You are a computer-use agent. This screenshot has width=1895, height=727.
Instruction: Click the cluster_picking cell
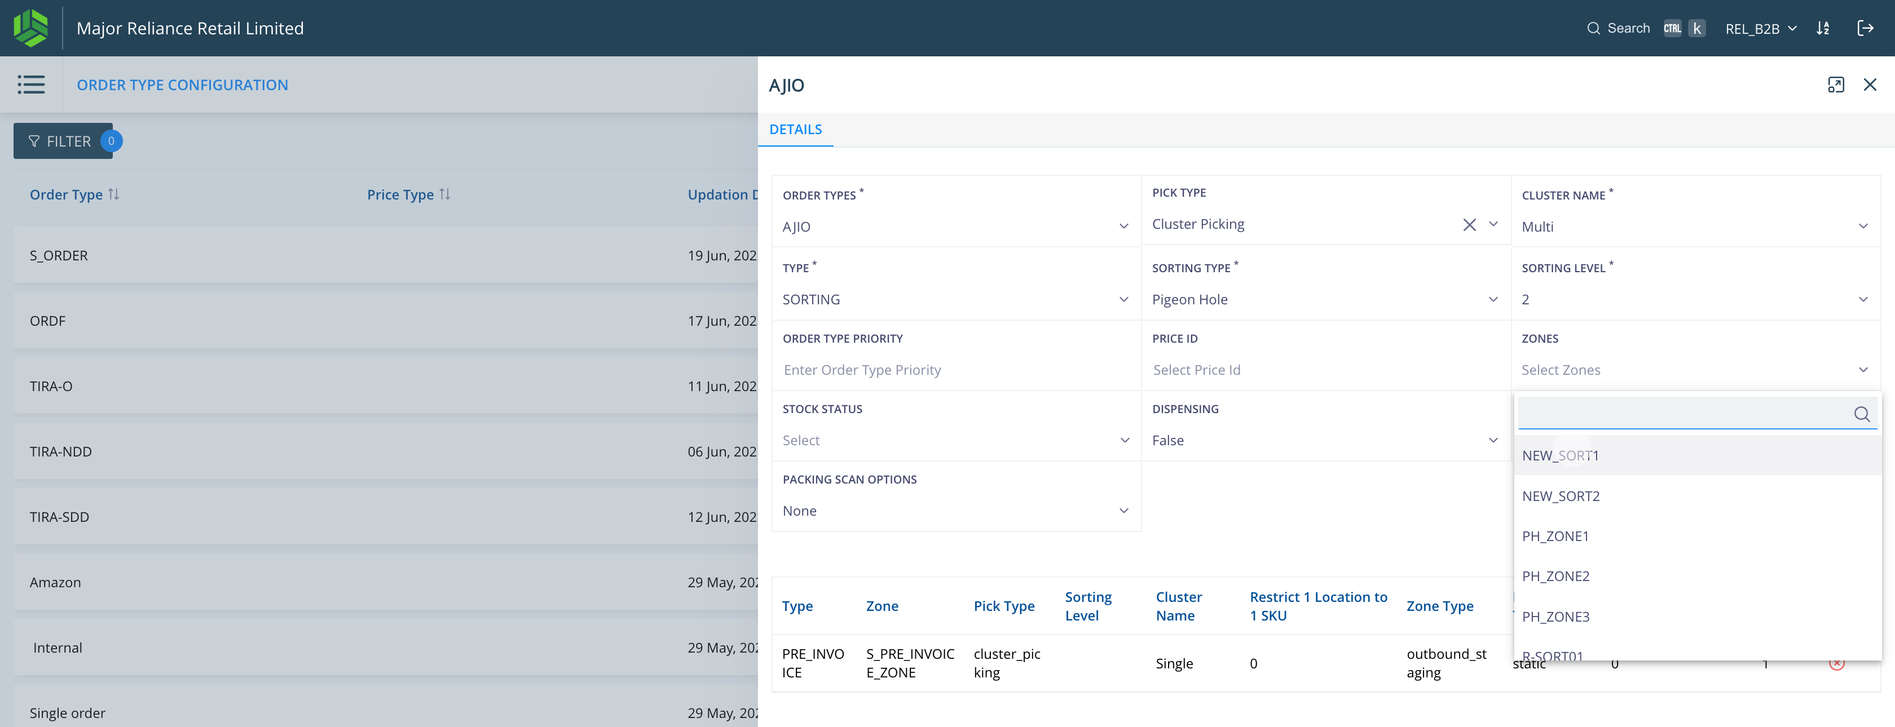[x=1006, y=663]
